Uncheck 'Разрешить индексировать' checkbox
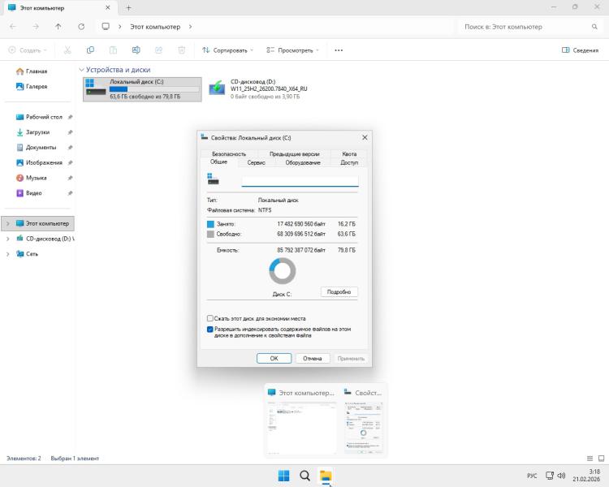This screenshot has width=609, height=487. click(x=210, y=330)
